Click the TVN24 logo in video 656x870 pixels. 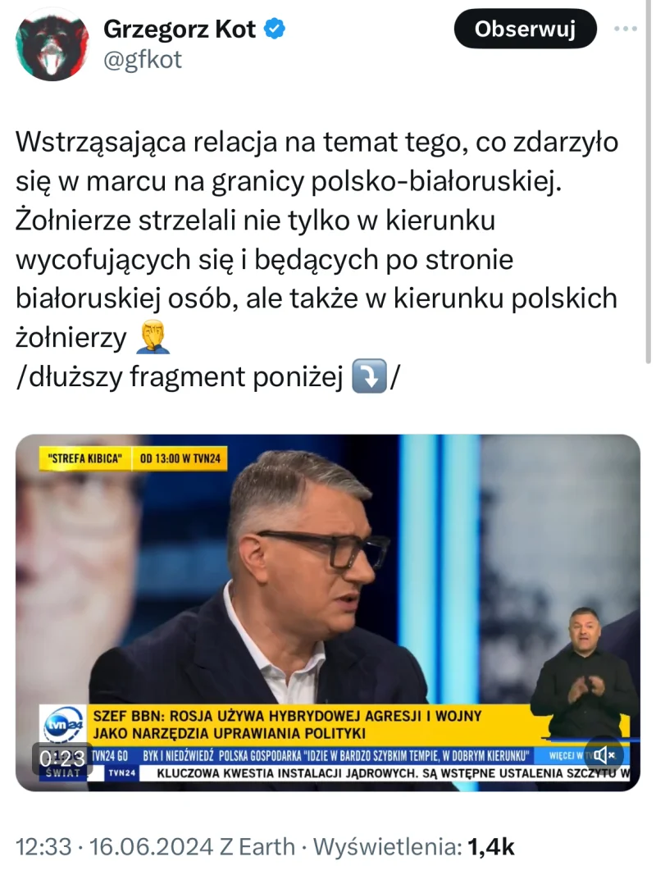(x=63, y=724)
